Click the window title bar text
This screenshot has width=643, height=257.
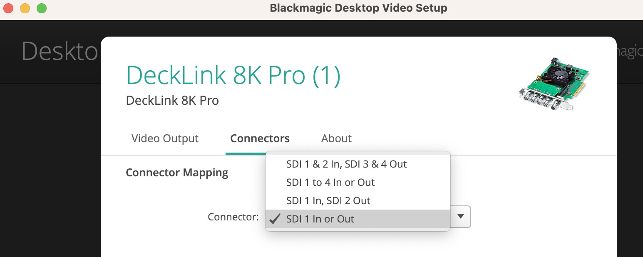point(358,8)
